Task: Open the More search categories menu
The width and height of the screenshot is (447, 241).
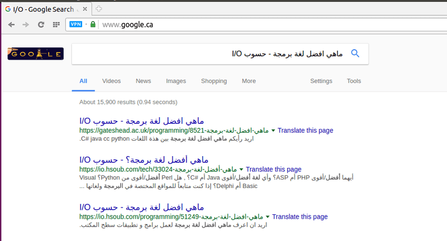Action: [249, 81]
